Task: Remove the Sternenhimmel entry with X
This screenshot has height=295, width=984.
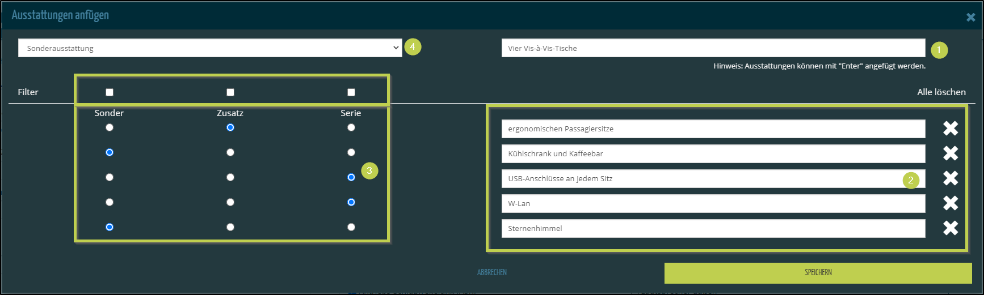Action: coord(950,228)
